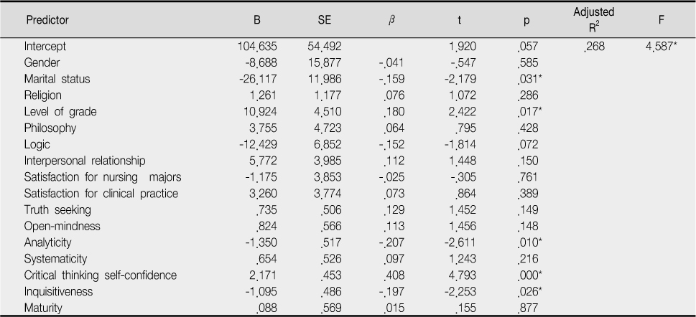Select the Intercept row label

[x=45, y=46]
